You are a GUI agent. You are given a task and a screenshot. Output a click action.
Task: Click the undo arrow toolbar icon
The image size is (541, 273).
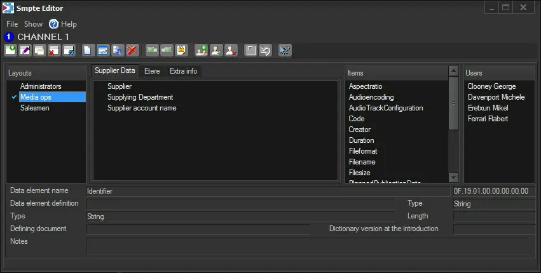[264, 50]
